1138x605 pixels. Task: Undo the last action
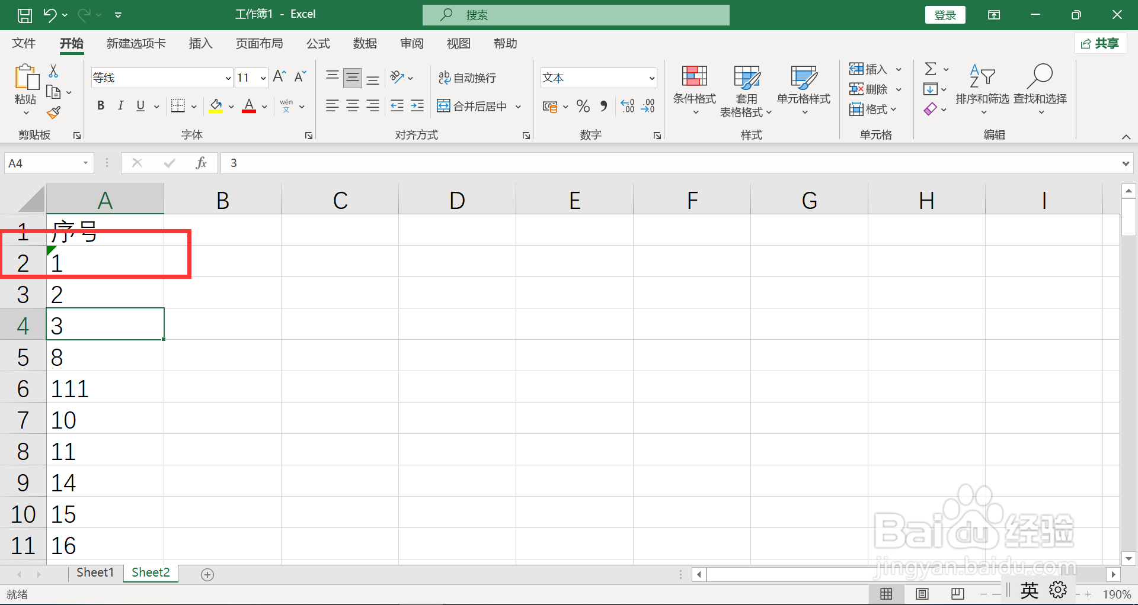coord(50,15)
